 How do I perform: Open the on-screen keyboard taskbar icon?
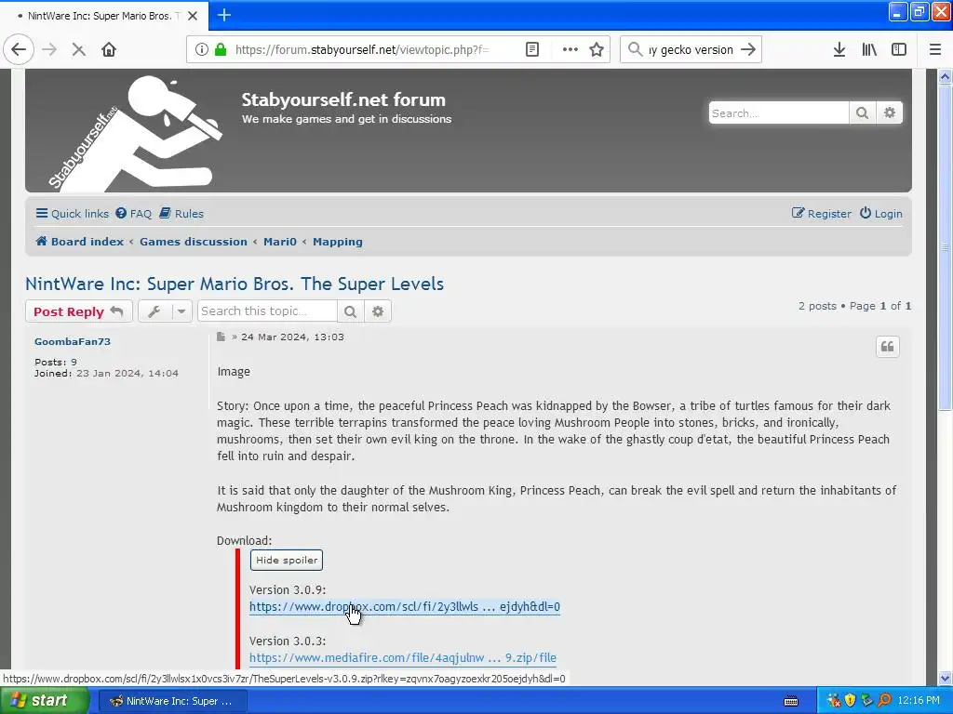click(791, 701)
